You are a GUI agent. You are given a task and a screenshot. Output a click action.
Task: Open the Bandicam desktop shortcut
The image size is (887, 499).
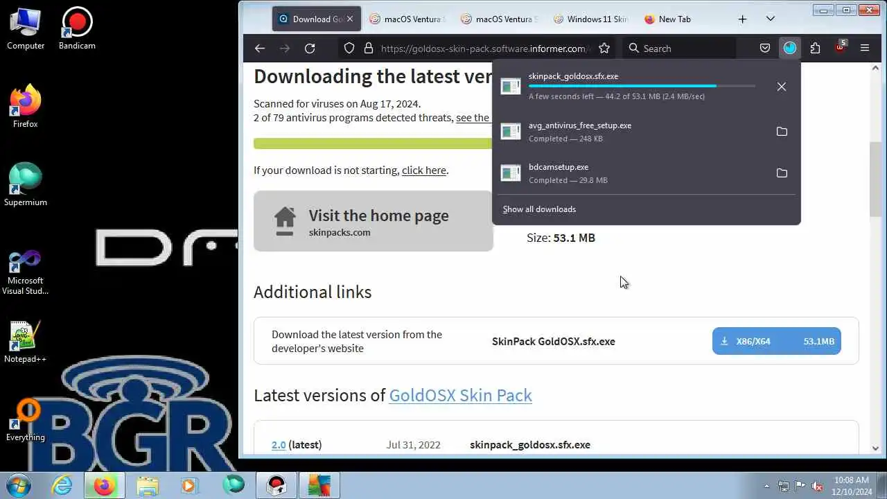(77, 28)
